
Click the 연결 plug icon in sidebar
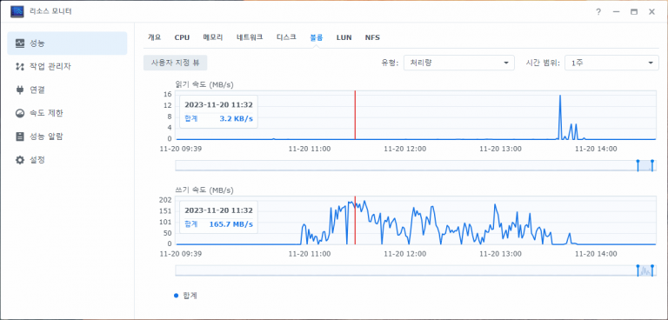(x=20, y=90)
